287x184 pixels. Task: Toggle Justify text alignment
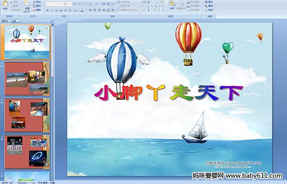click(x=104, y=10)
